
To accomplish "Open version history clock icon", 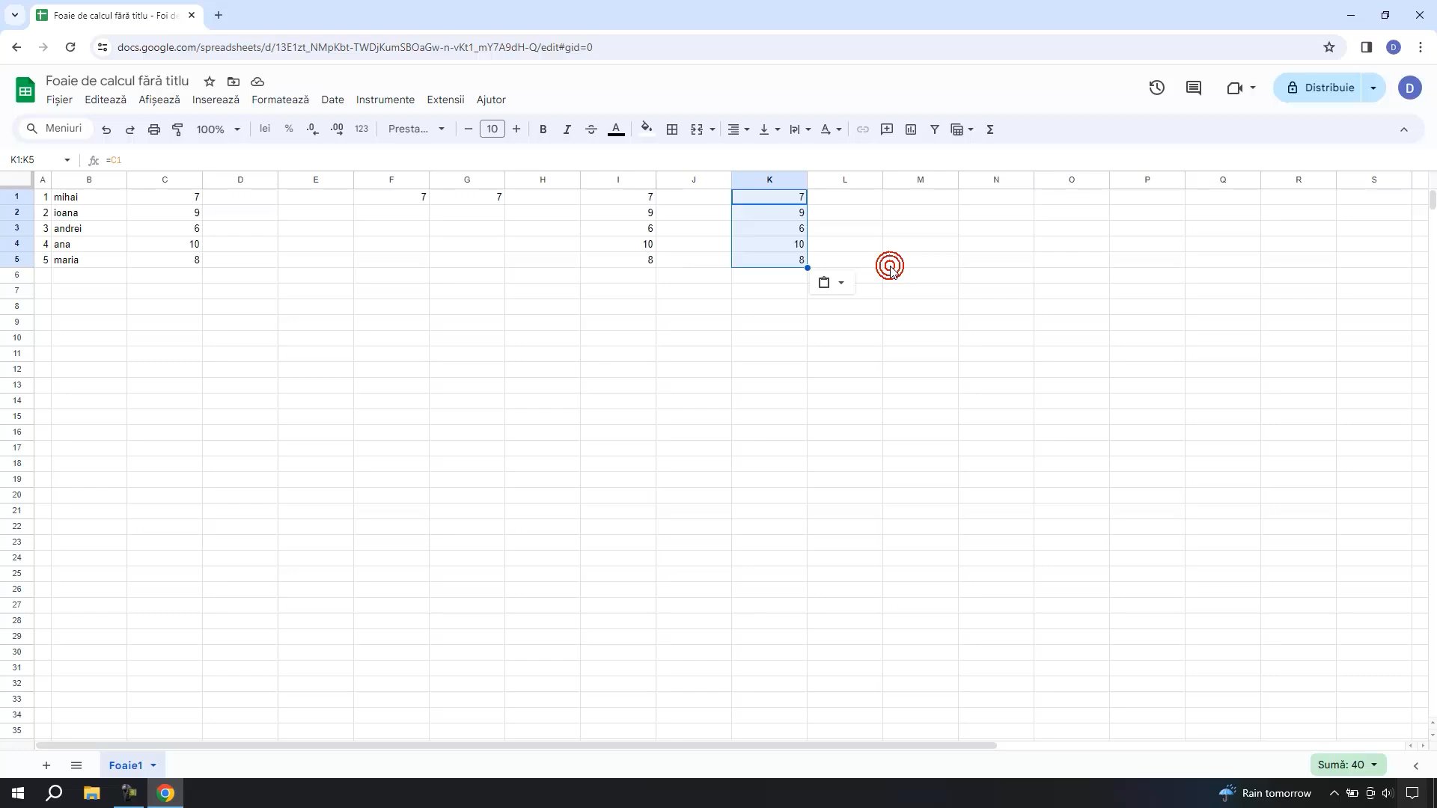I will click(1157, 88).
